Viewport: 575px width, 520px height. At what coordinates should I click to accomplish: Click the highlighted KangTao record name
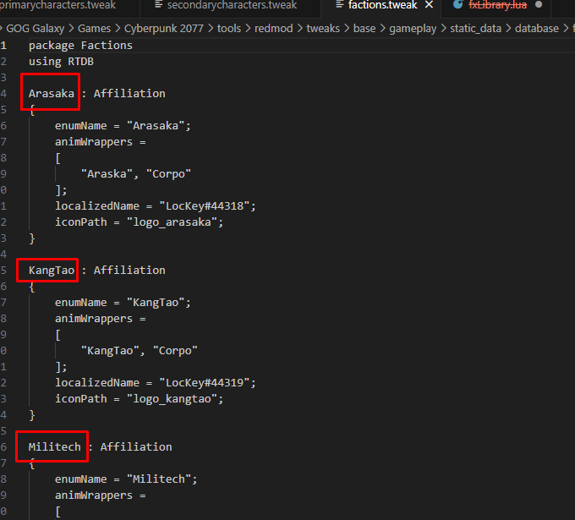point(52,270)
